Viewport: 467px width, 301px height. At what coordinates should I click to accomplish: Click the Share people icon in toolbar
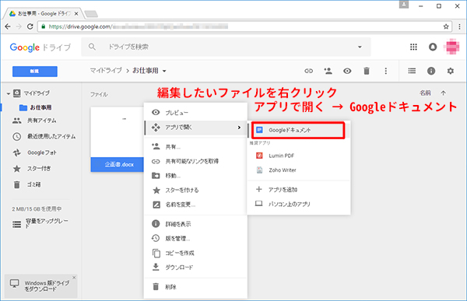pyautogui.click(x=328, y=71)
